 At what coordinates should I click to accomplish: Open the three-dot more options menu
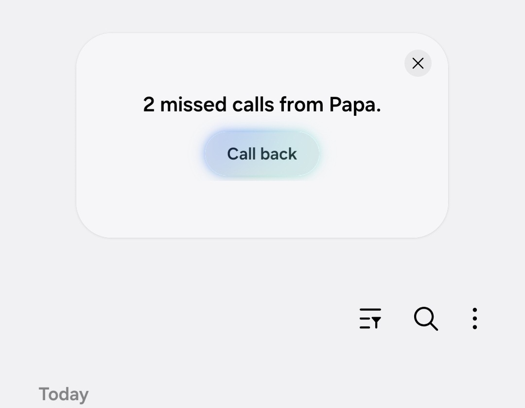[x=474, y=319]
